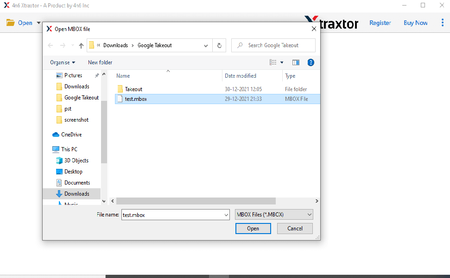The height and width of the screenshot is (278, 450).
Task: Click the Documents page icon in navigation pane
Action: click(x=59, y=183)
